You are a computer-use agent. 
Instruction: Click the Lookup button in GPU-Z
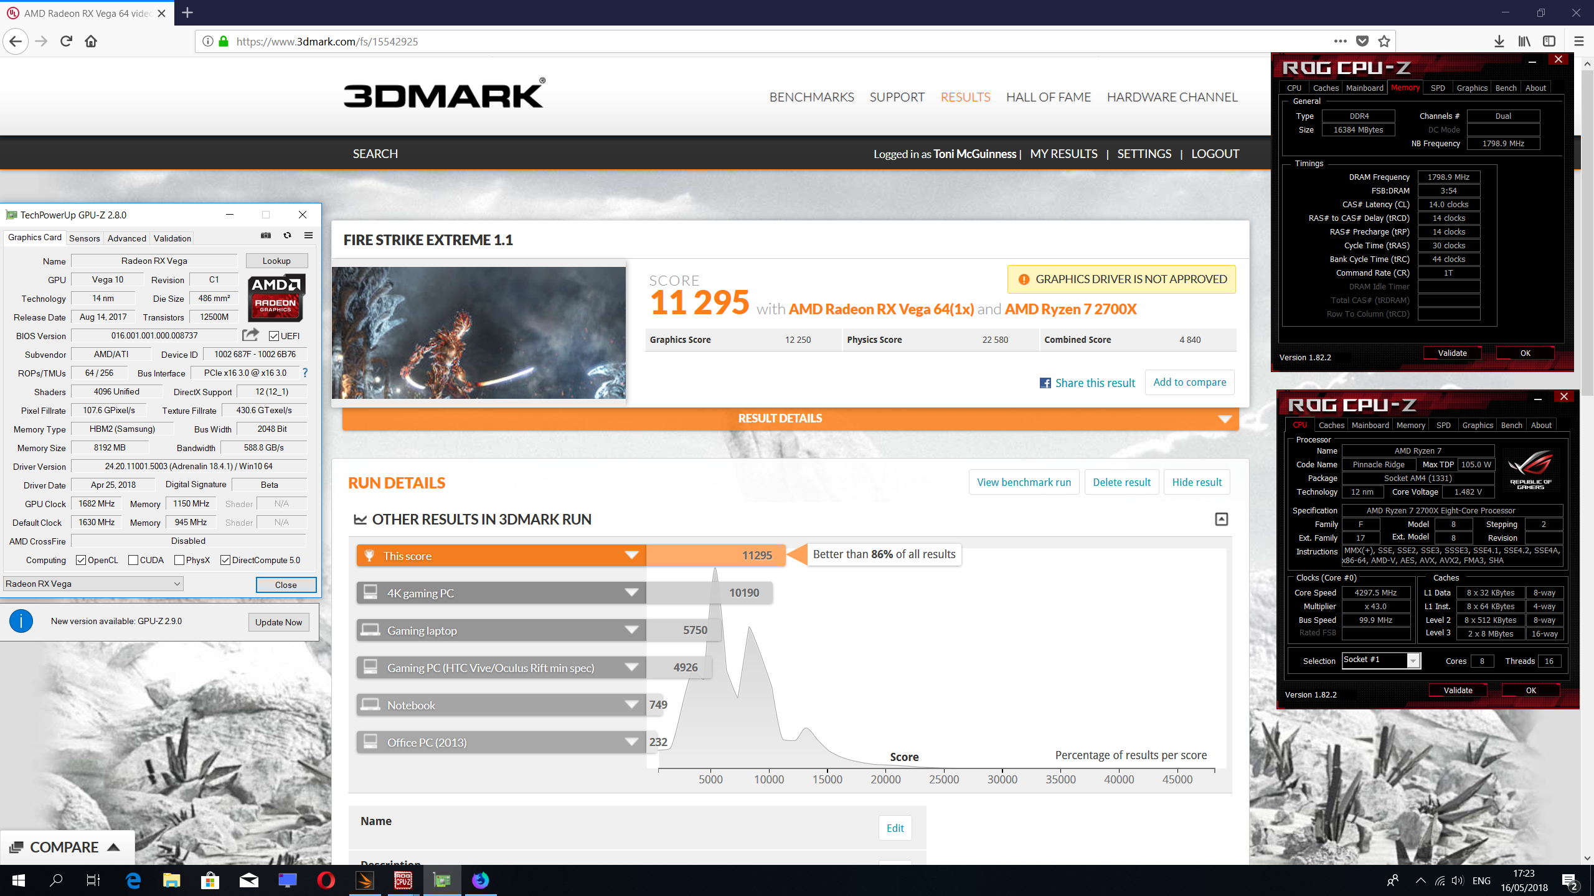(x=276, y=261)
